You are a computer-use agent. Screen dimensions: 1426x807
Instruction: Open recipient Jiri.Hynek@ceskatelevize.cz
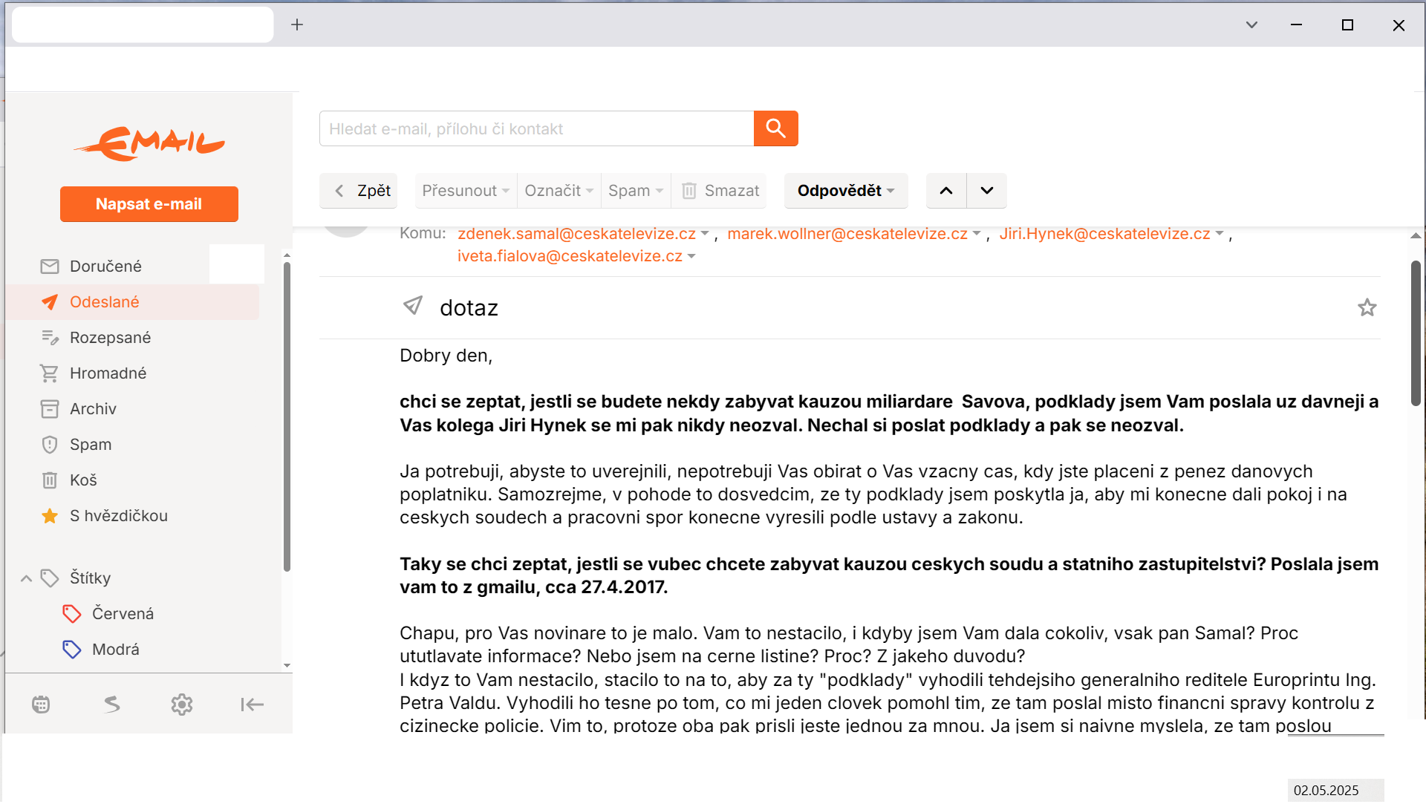(1104, 233)
